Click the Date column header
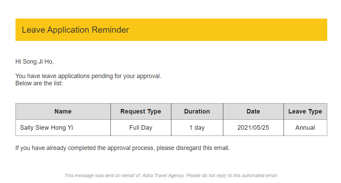Viewport: 341px width, 183px height. [x=253, y=111]
